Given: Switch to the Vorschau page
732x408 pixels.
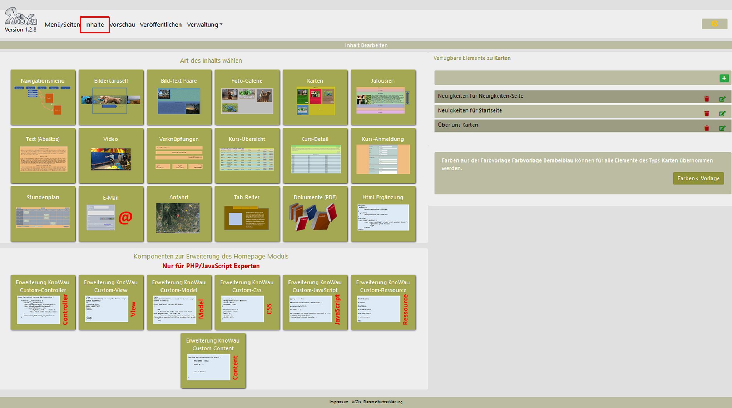Looking at the screenshot, I should coord(123,25).
